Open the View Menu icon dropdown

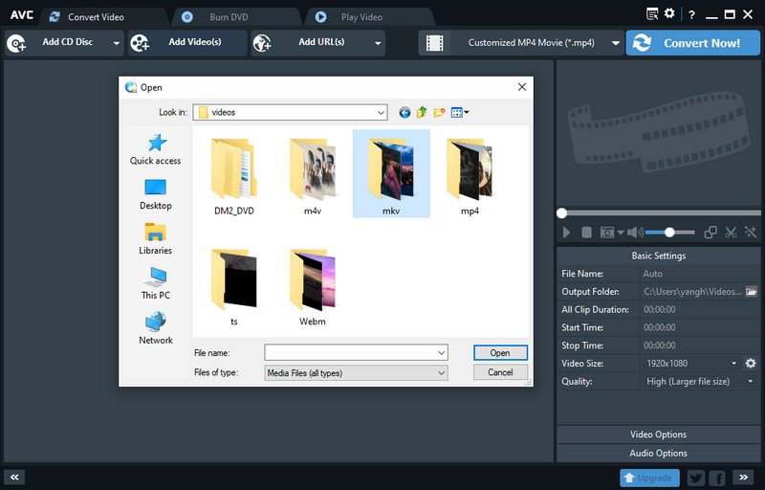[x=460, y=113]
